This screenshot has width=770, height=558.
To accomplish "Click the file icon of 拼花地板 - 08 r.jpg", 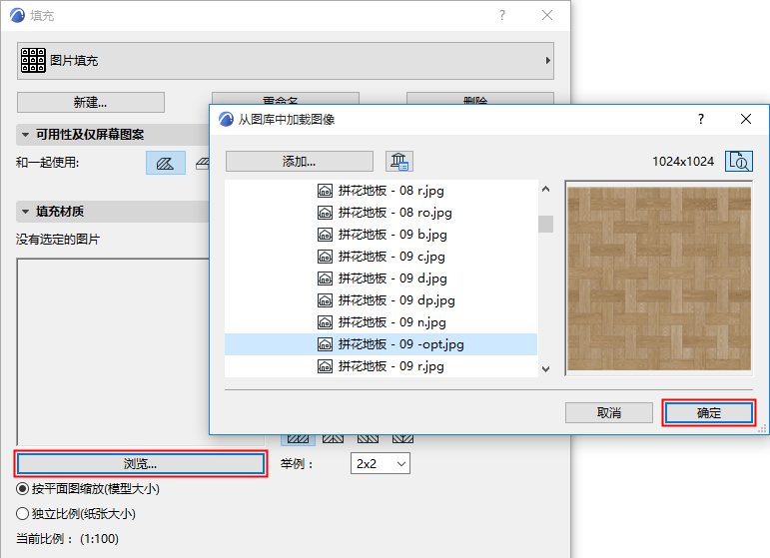I will pyautogui.click(x=325, y=191).
